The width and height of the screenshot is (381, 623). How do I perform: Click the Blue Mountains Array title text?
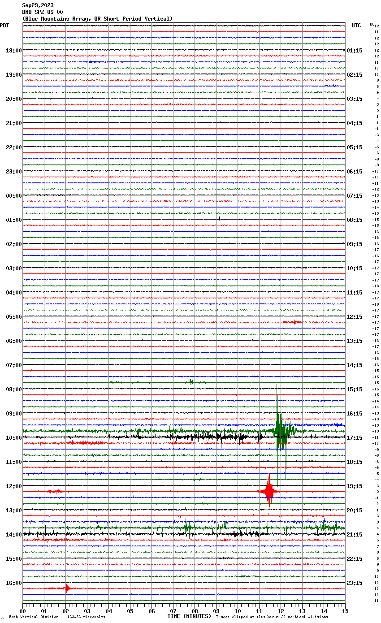point(97,19)
